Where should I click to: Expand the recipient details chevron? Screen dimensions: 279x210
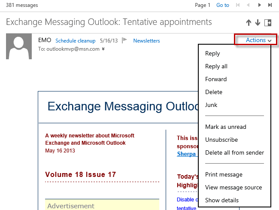coord(103,49)
